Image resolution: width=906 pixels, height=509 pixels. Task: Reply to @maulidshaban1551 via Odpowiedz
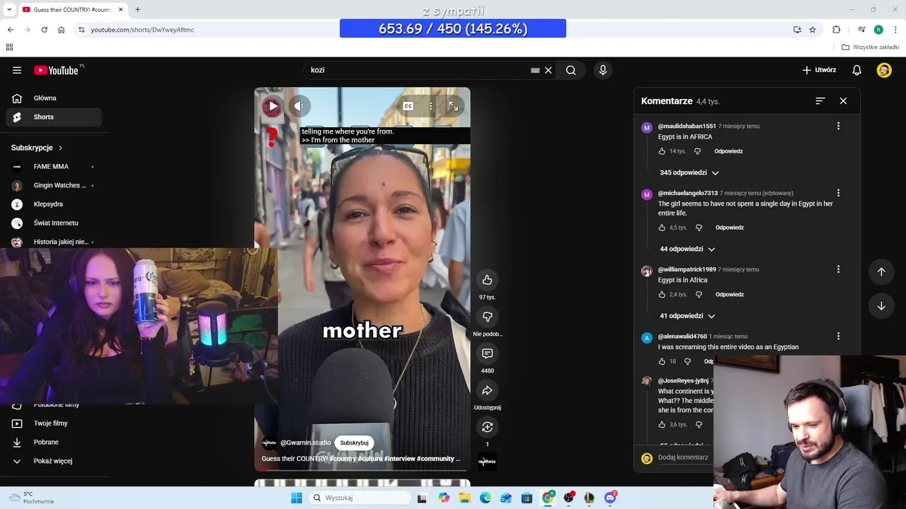click(x=728, y=151)
